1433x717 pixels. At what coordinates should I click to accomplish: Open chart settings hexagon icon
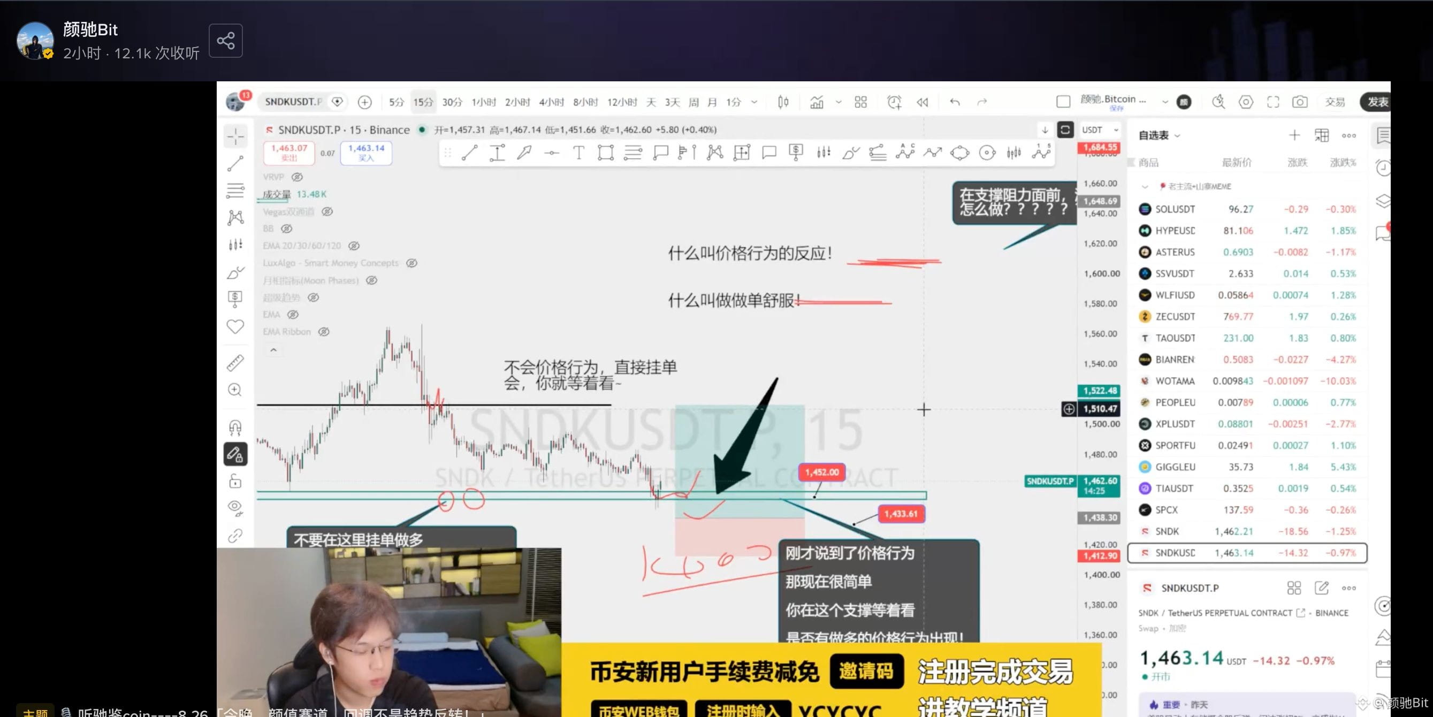[x=1246, y=102]
